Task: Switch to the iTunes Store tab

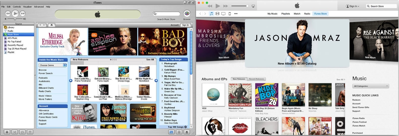Action: (320, 14)
